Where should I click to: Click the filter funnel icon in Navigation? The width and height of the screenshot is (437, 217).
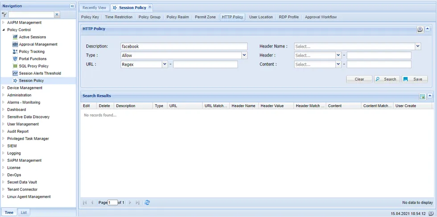pyautogui.click(x=4, y=15)
